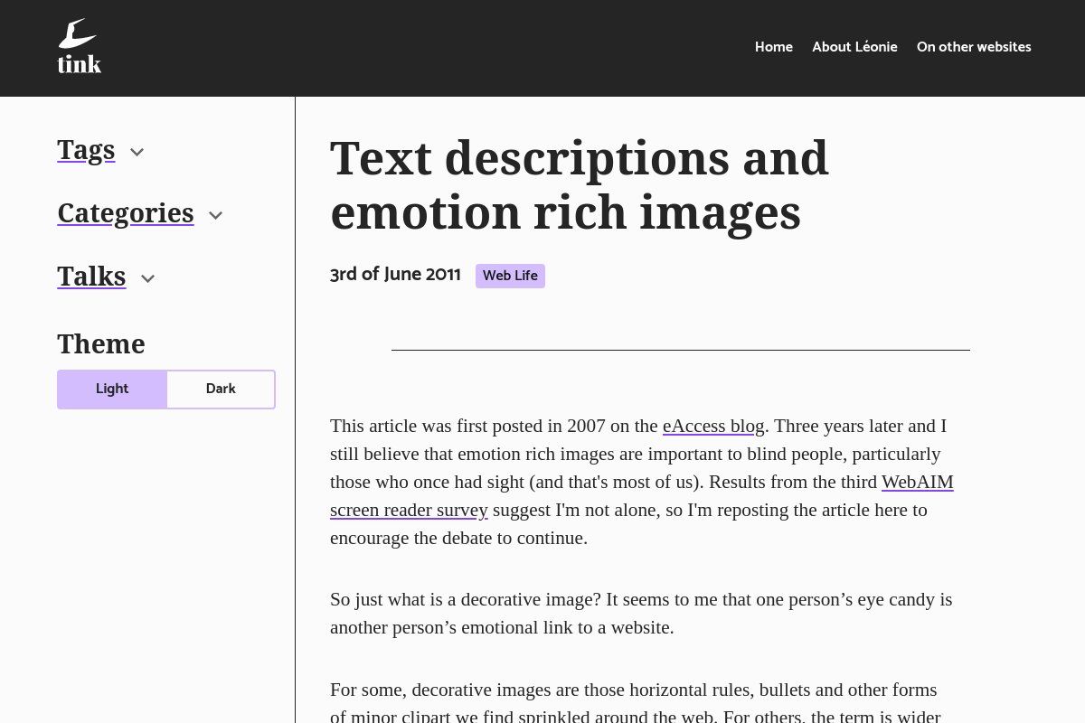Click the Tags sidebar link
Viewport: 1085px width, 723px height.
(x=86, y=149)
